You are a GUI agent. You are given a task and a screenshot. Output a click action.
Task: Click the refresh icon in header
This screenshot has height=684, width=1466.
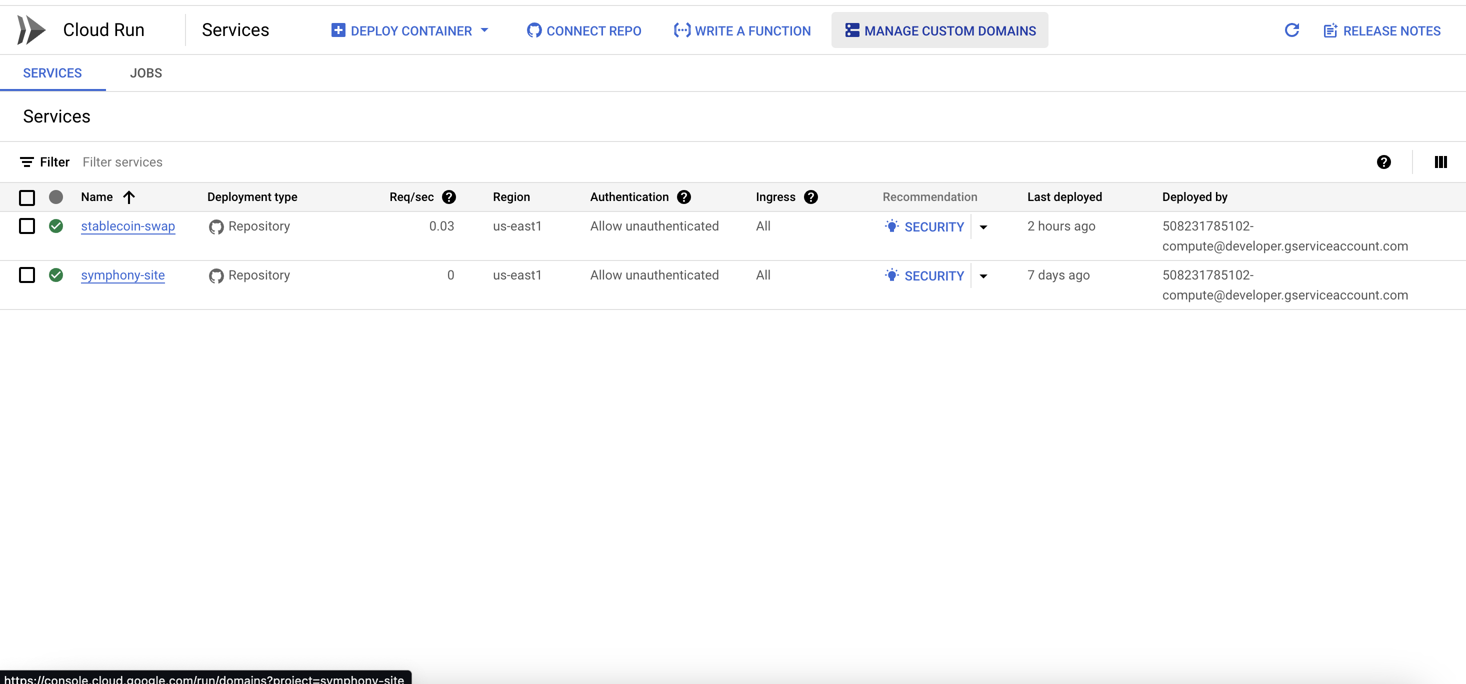[1291, 30]
